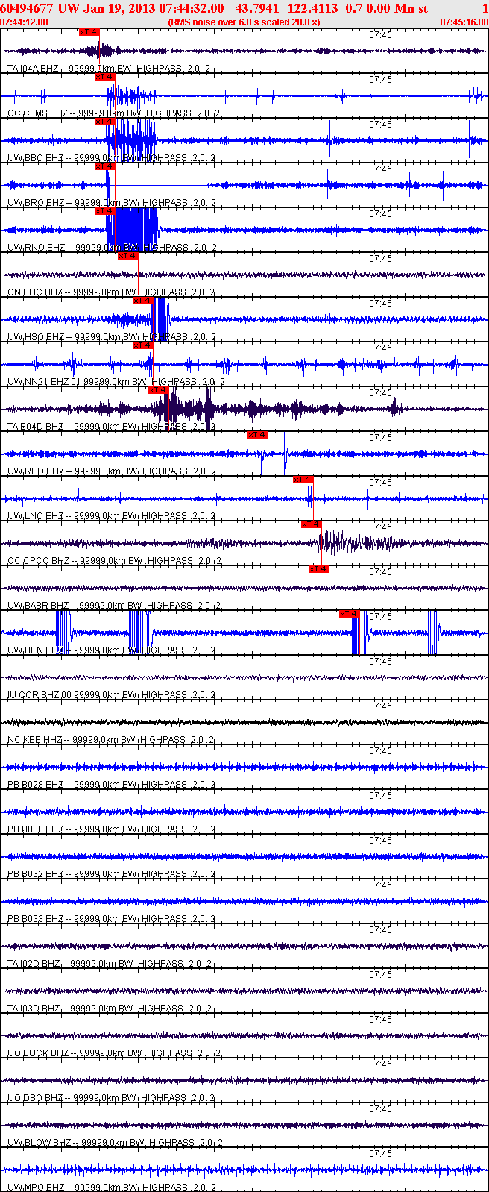Click the IU COR BHZ 00 station label

coord(40,695)
